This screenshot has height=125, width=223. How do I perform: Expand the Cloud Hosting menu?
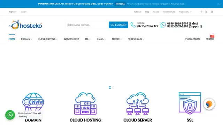48,39
